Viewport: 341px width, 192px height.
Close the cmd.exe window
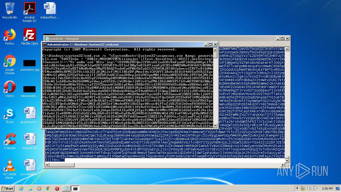215,45
